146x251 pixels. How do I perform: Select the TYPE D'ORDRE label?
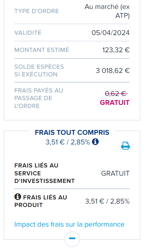point(37,11)
